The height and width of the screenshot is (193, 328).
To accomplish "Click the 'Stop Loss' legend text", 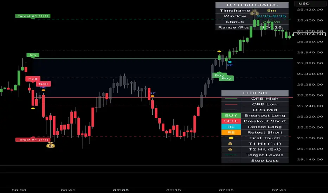I will 265,160.
